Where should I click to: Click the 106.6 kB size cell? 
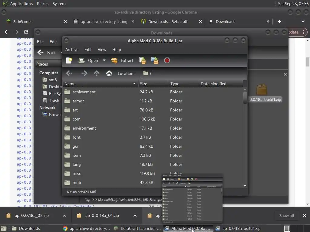point(147,119)
